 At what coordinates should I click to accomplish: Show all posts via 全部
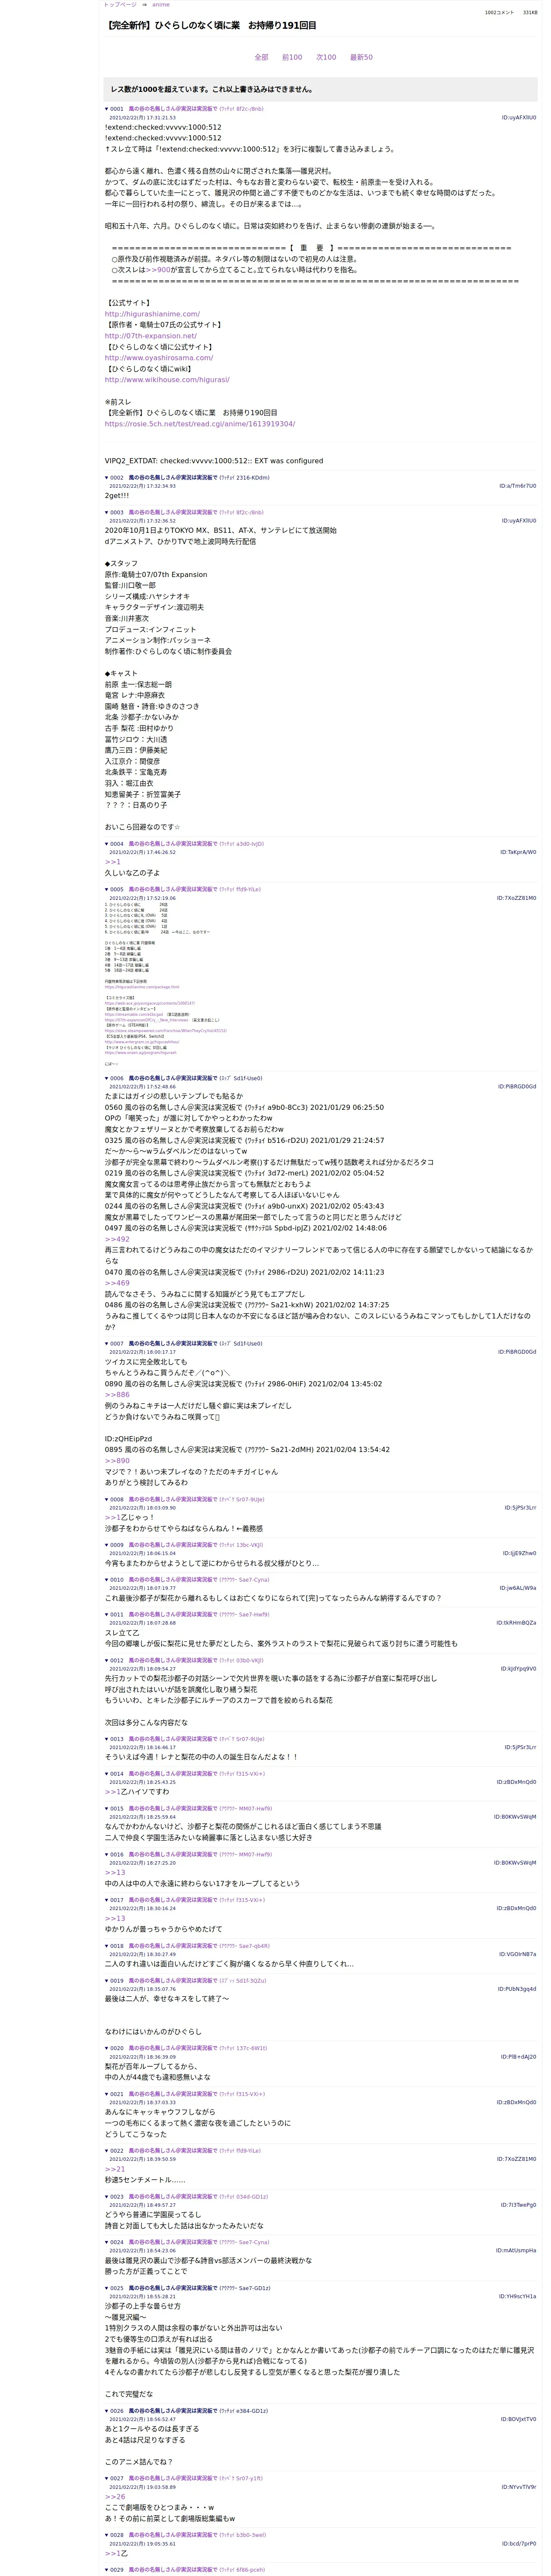click(261, 57)
